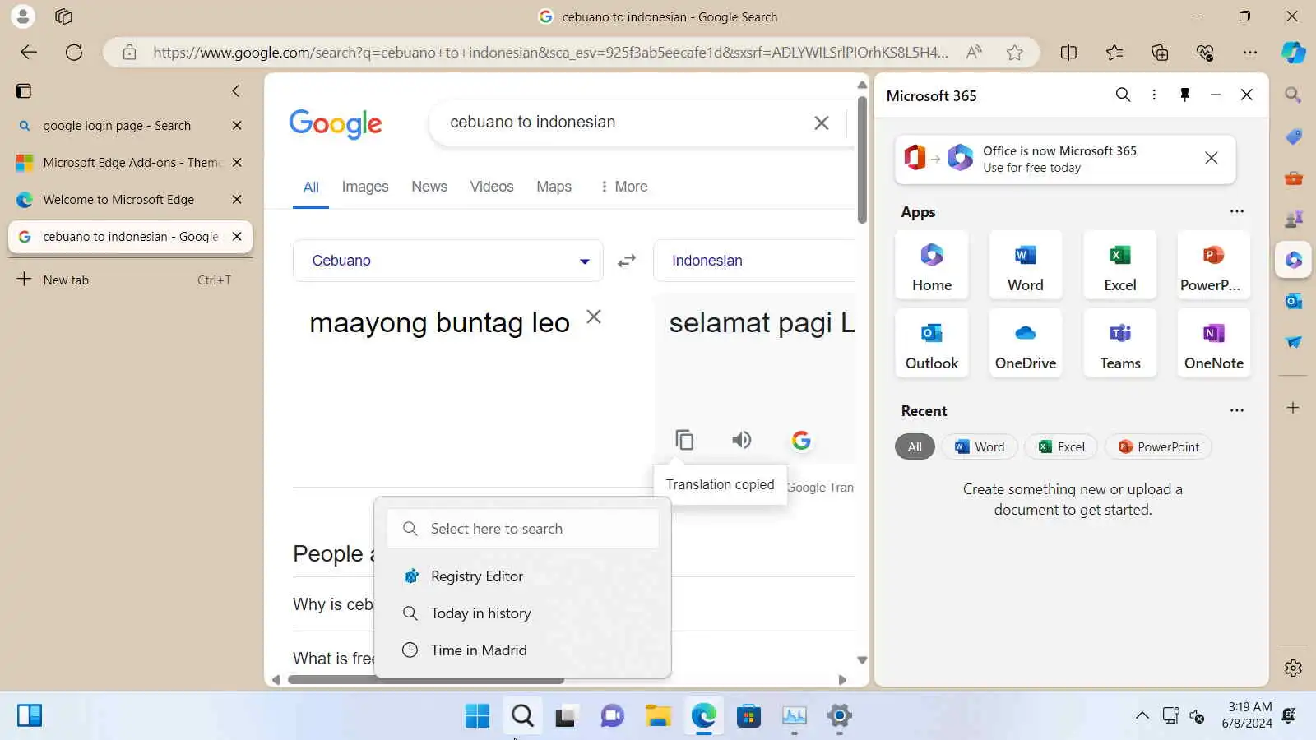Screen dimensions: 1316x740
Task: Collapse the vertical tabs pane
Action: point(236,90)
